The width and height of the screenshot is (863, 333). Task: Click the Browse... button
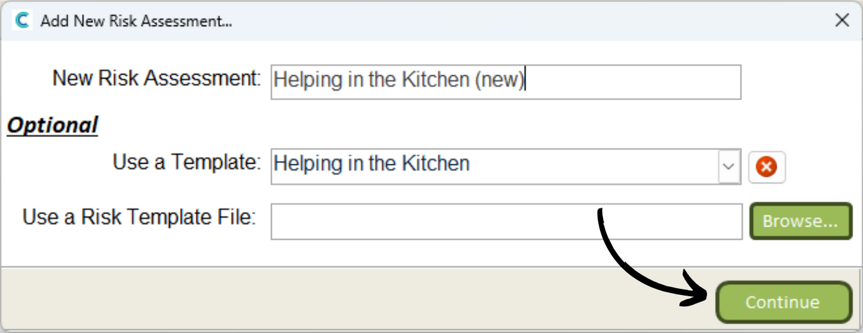(801, 221)
